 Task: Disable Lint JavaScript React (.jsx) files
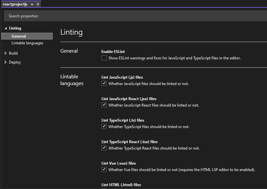[x=104, y=105]
